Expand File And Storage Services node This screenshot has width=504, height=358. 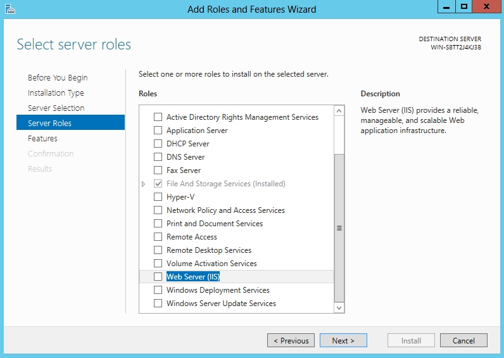[x=144, y=184]
